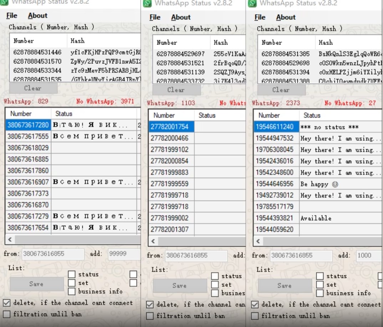Select number 19785517179 row

pos(318,206)
